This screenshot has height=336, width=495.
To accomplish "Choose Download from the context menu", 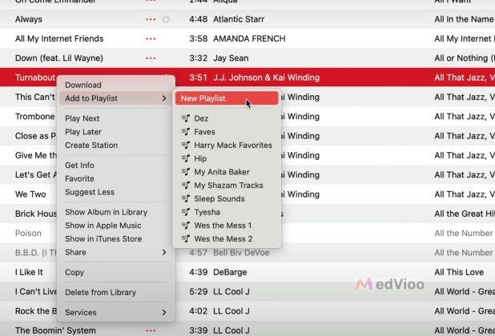I will (x=115, y=85).
